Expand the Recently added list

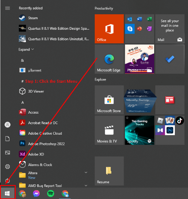tap(26, 49)
